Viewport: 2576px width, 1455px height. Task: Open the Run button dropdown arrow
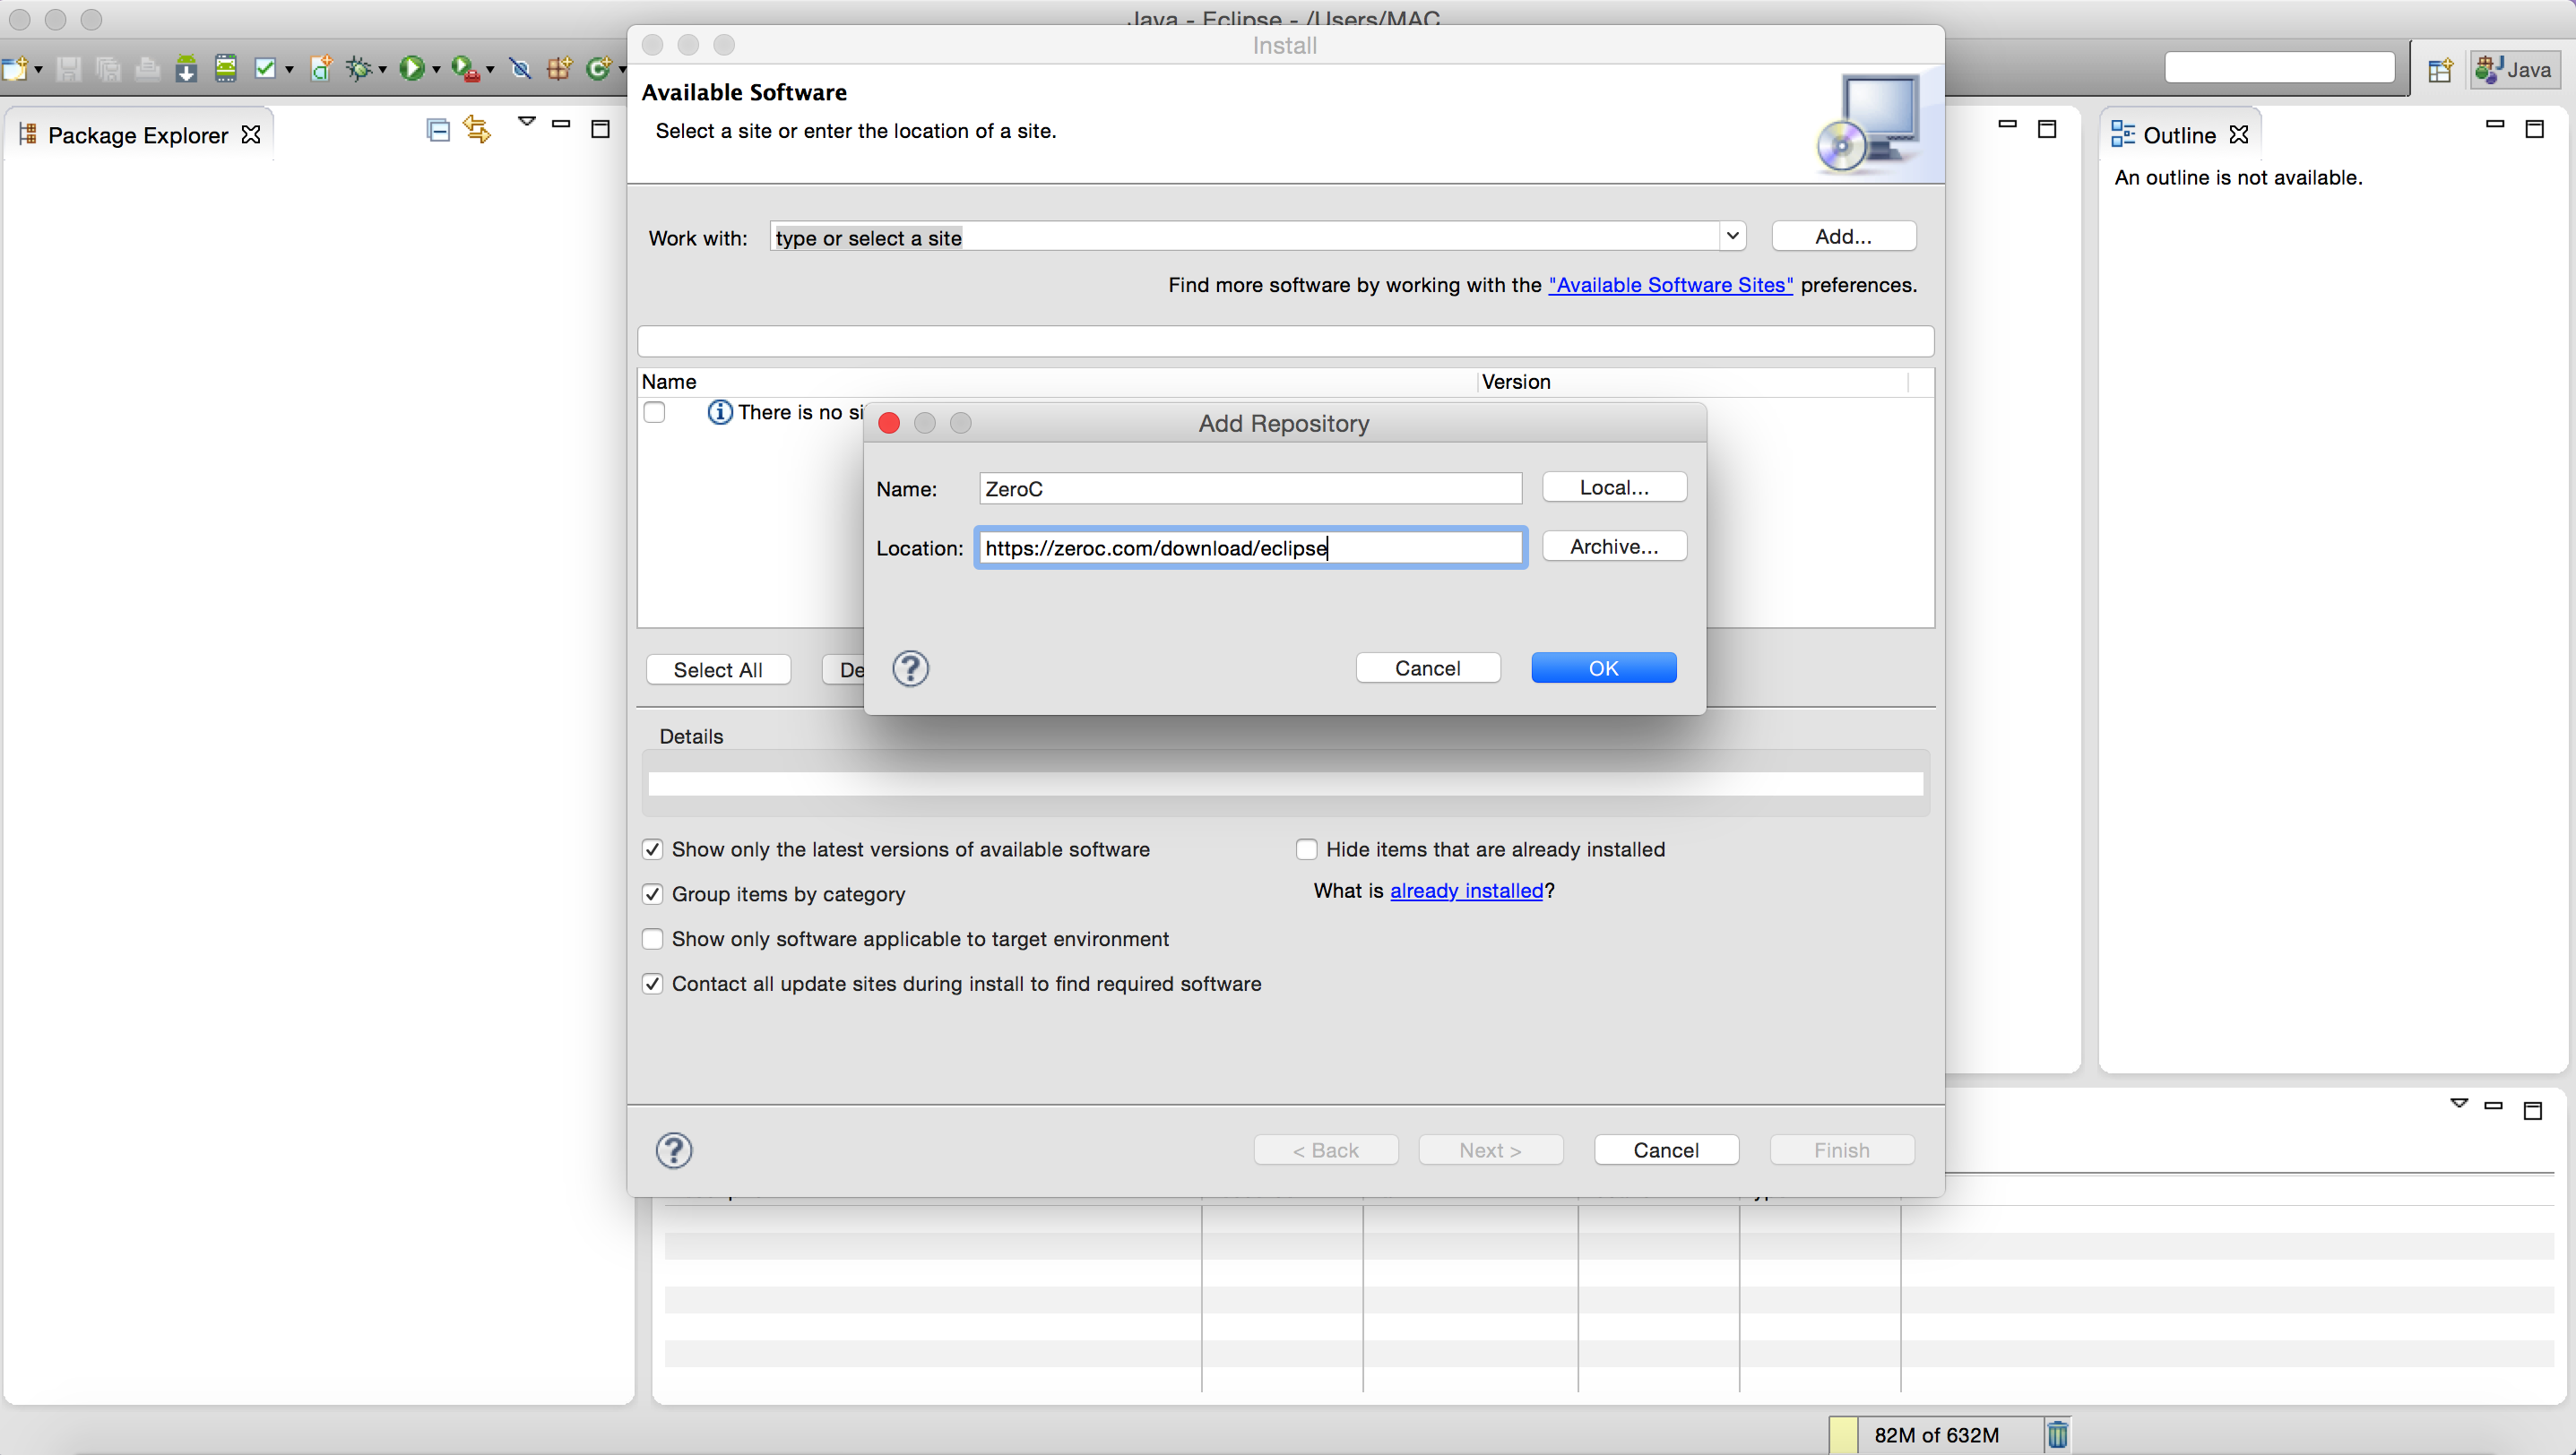[436, 70]
